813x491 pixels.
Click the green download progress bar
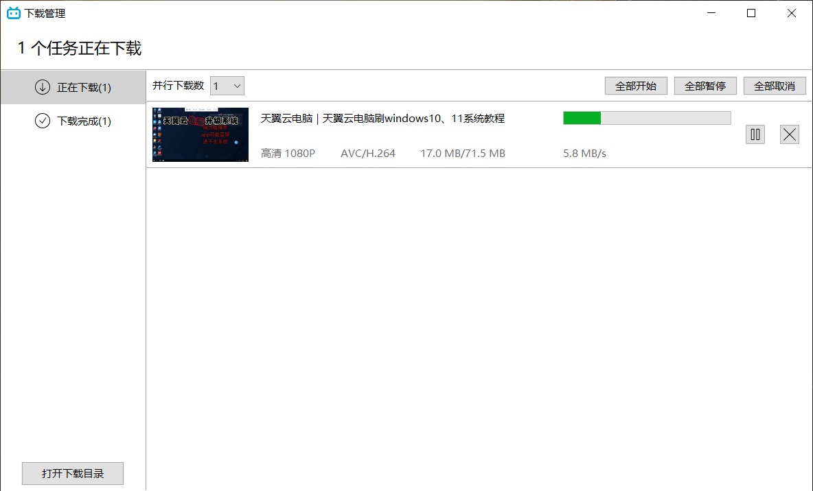[647, 118]
